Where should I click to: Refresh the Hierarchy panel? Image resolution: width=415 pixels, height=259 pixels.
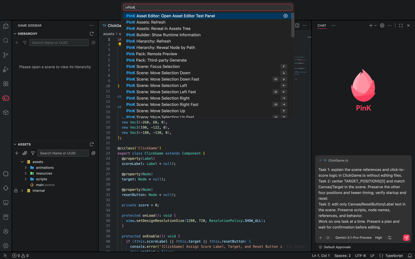[x=92, y=34]
